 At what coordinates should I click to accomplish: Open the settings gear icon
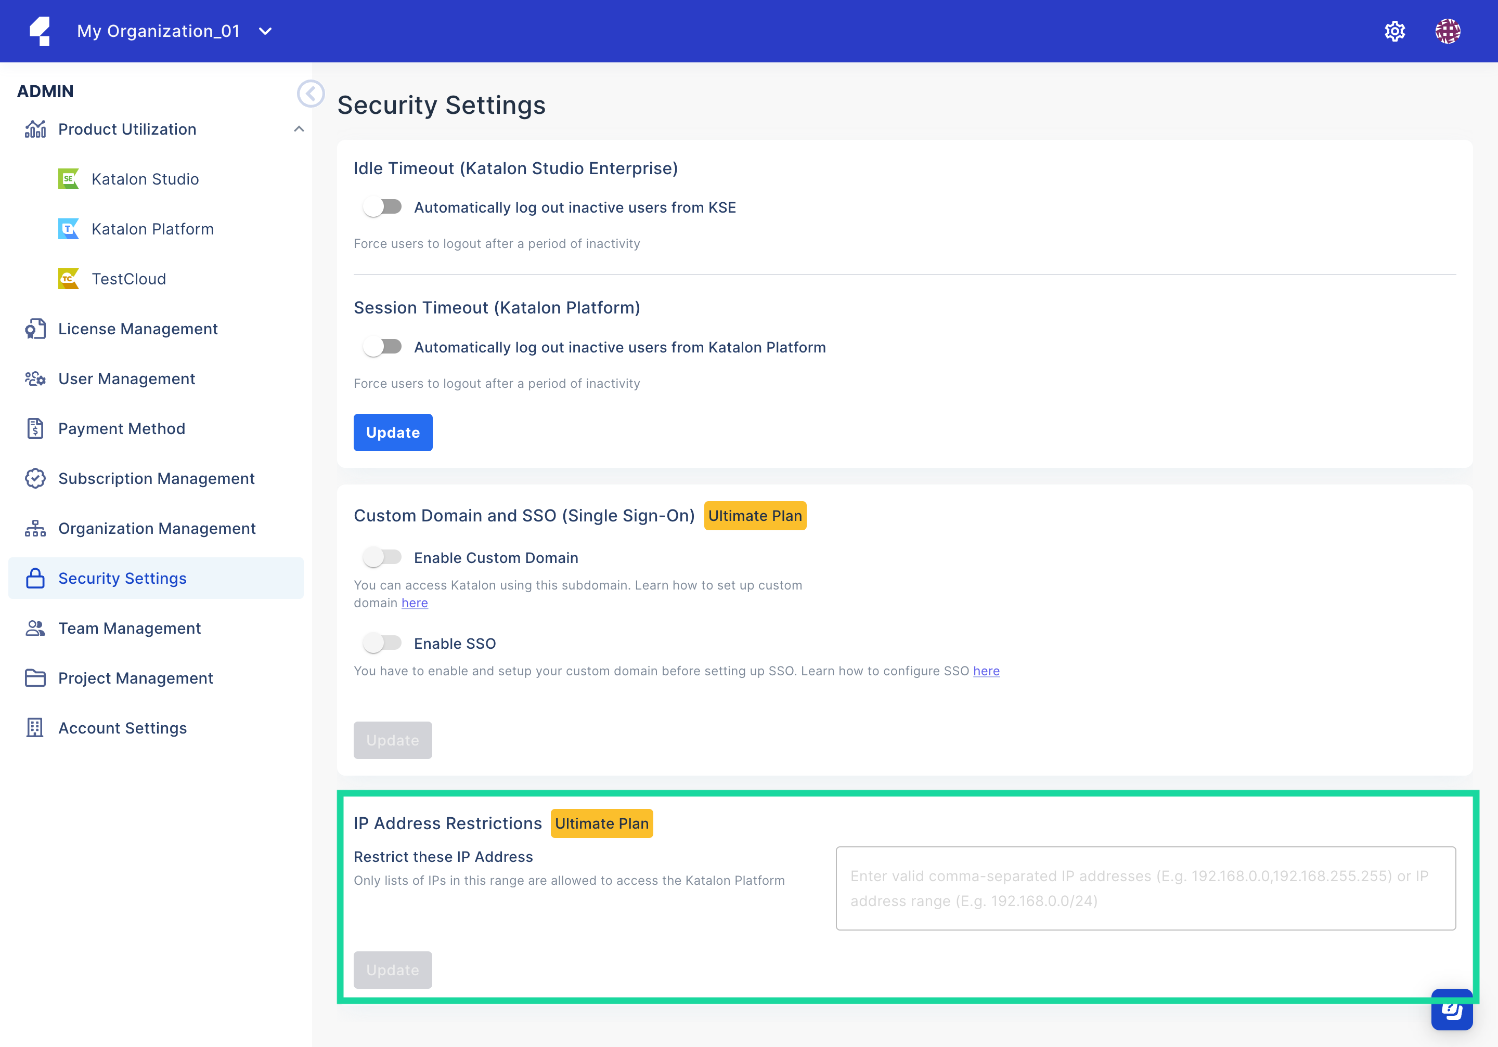coord(1394,31)
